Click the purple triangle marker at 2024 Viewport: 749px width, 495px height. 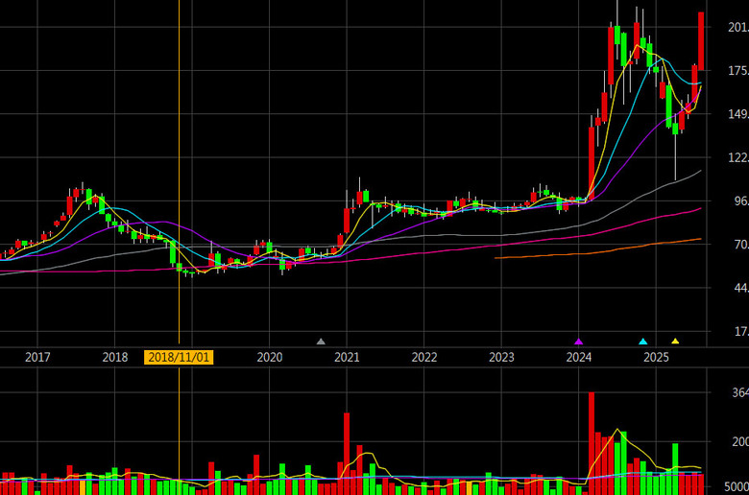(578, 342)
